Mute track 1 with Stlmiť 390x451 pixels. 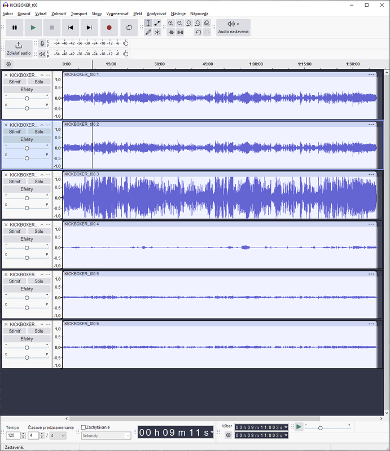[15, 82]
